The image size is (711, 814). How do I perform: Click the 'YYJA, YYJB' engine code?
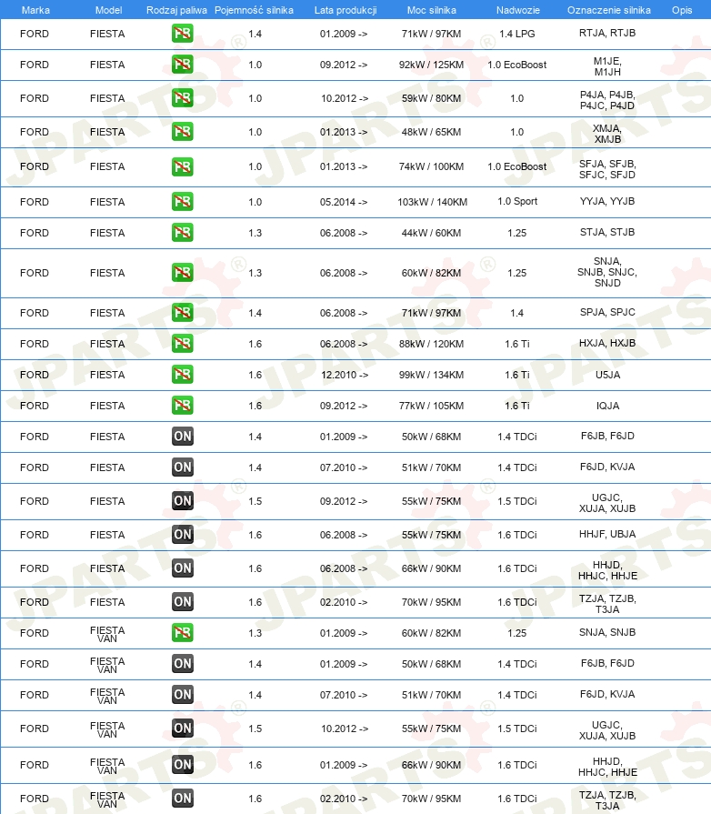pos(607,201)
